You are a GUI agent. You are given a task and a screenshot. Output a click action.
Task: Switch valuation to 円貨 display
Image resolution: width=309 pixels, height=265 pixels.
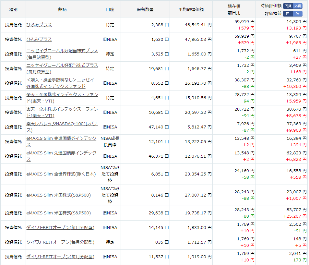click(x=288, y=6)
